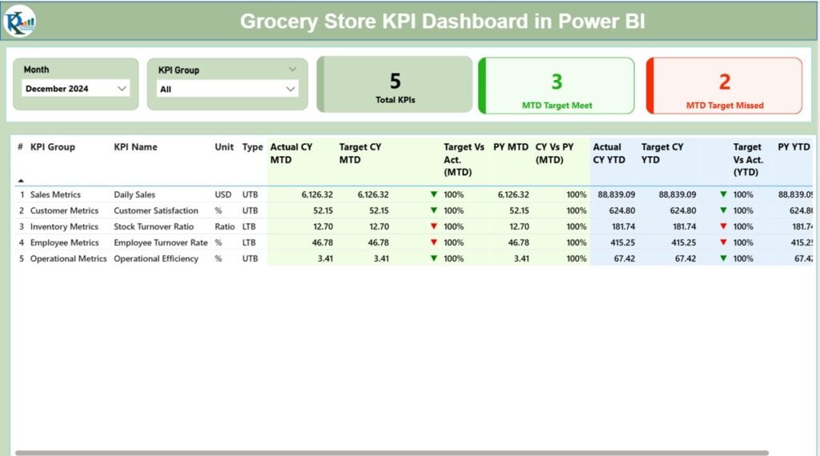Click the green YTD arrow for Daily Sales
Viewport: 820px width, 456px height.
[x=723, y=194]
